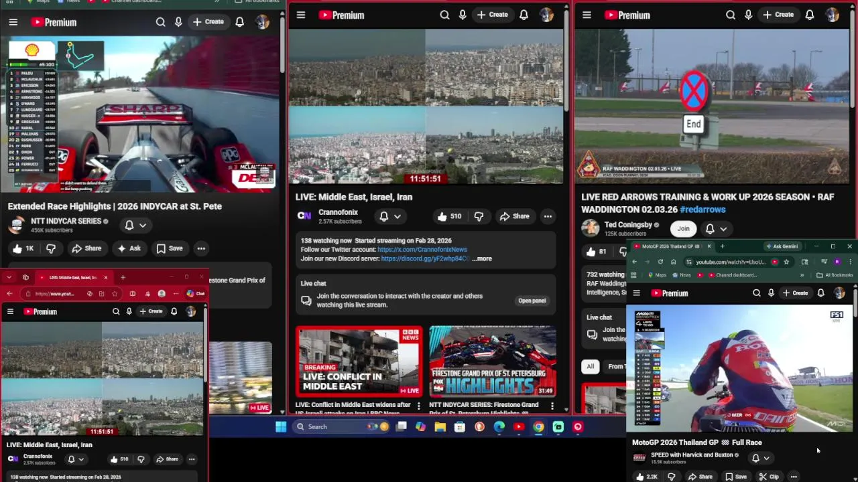Open notifications bell in the INDYCAR window header
Image resolution: width=858 pixels, height=482 pixels.
[239, 22]
